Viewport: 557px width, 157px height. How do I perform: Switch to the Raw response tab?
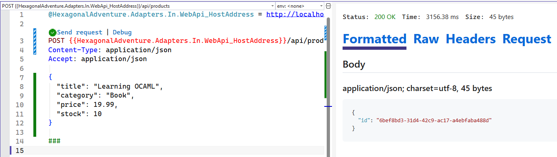click(426, 39)
